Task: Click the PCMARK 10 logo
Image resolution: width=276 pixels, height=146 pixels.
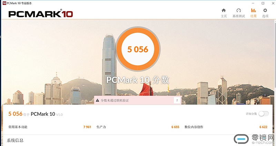Action: [x=40, y=14]
